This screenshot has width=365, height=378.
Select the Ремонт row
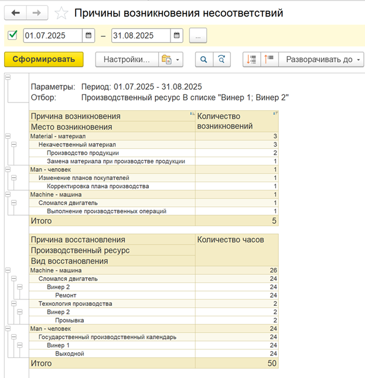pos(153,295)
